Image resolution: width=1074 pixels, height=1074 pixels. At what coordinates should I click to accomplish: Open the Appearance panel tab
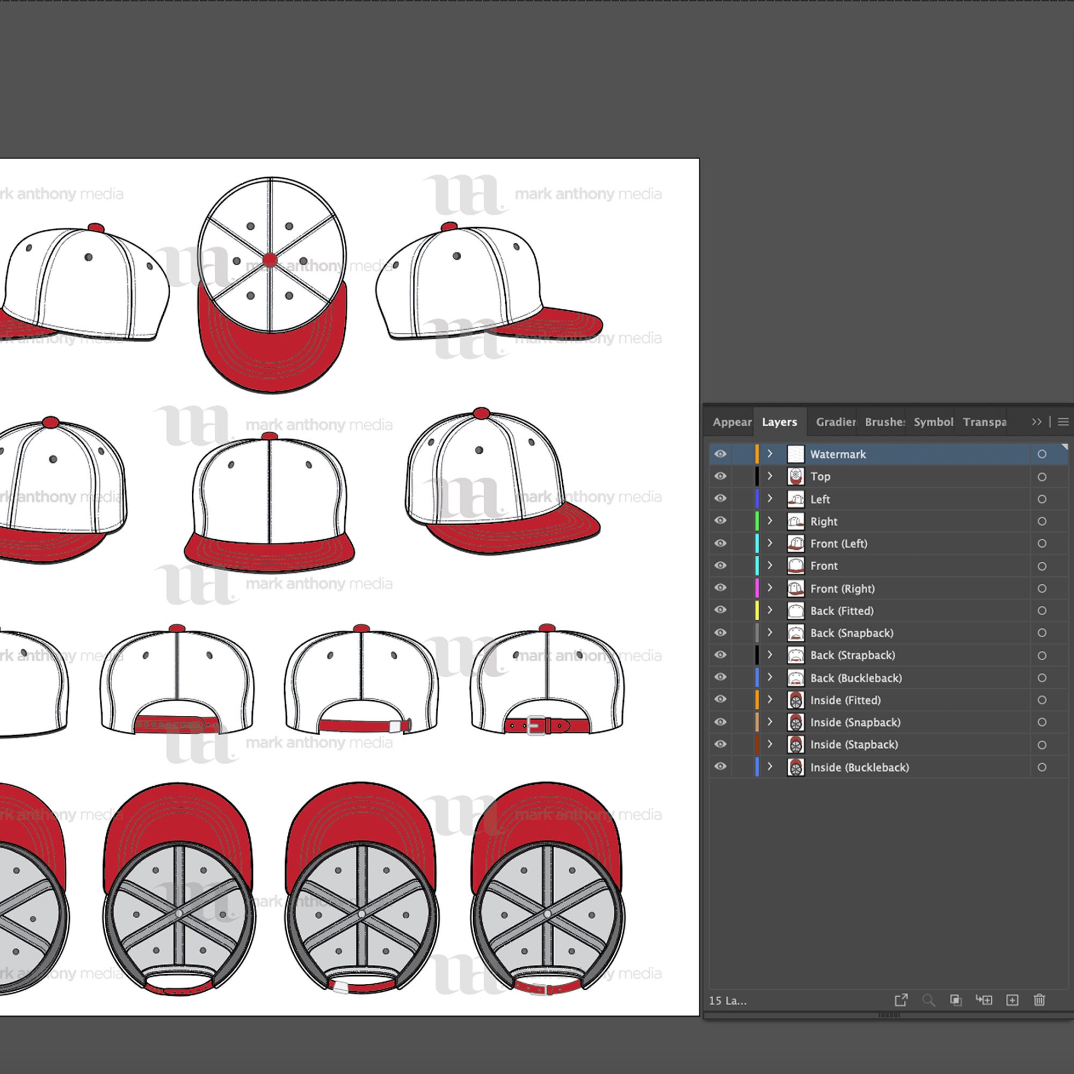click(731, 422)
